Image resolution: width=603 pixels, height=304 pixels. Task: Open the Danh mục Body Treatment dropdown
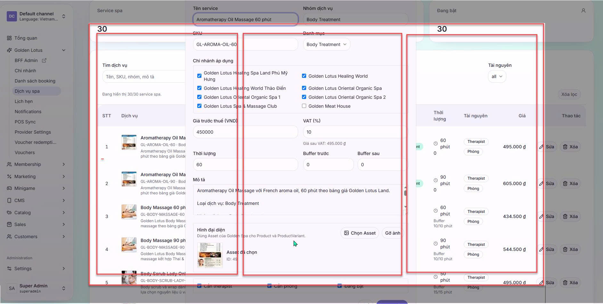(x=326, y=44)
